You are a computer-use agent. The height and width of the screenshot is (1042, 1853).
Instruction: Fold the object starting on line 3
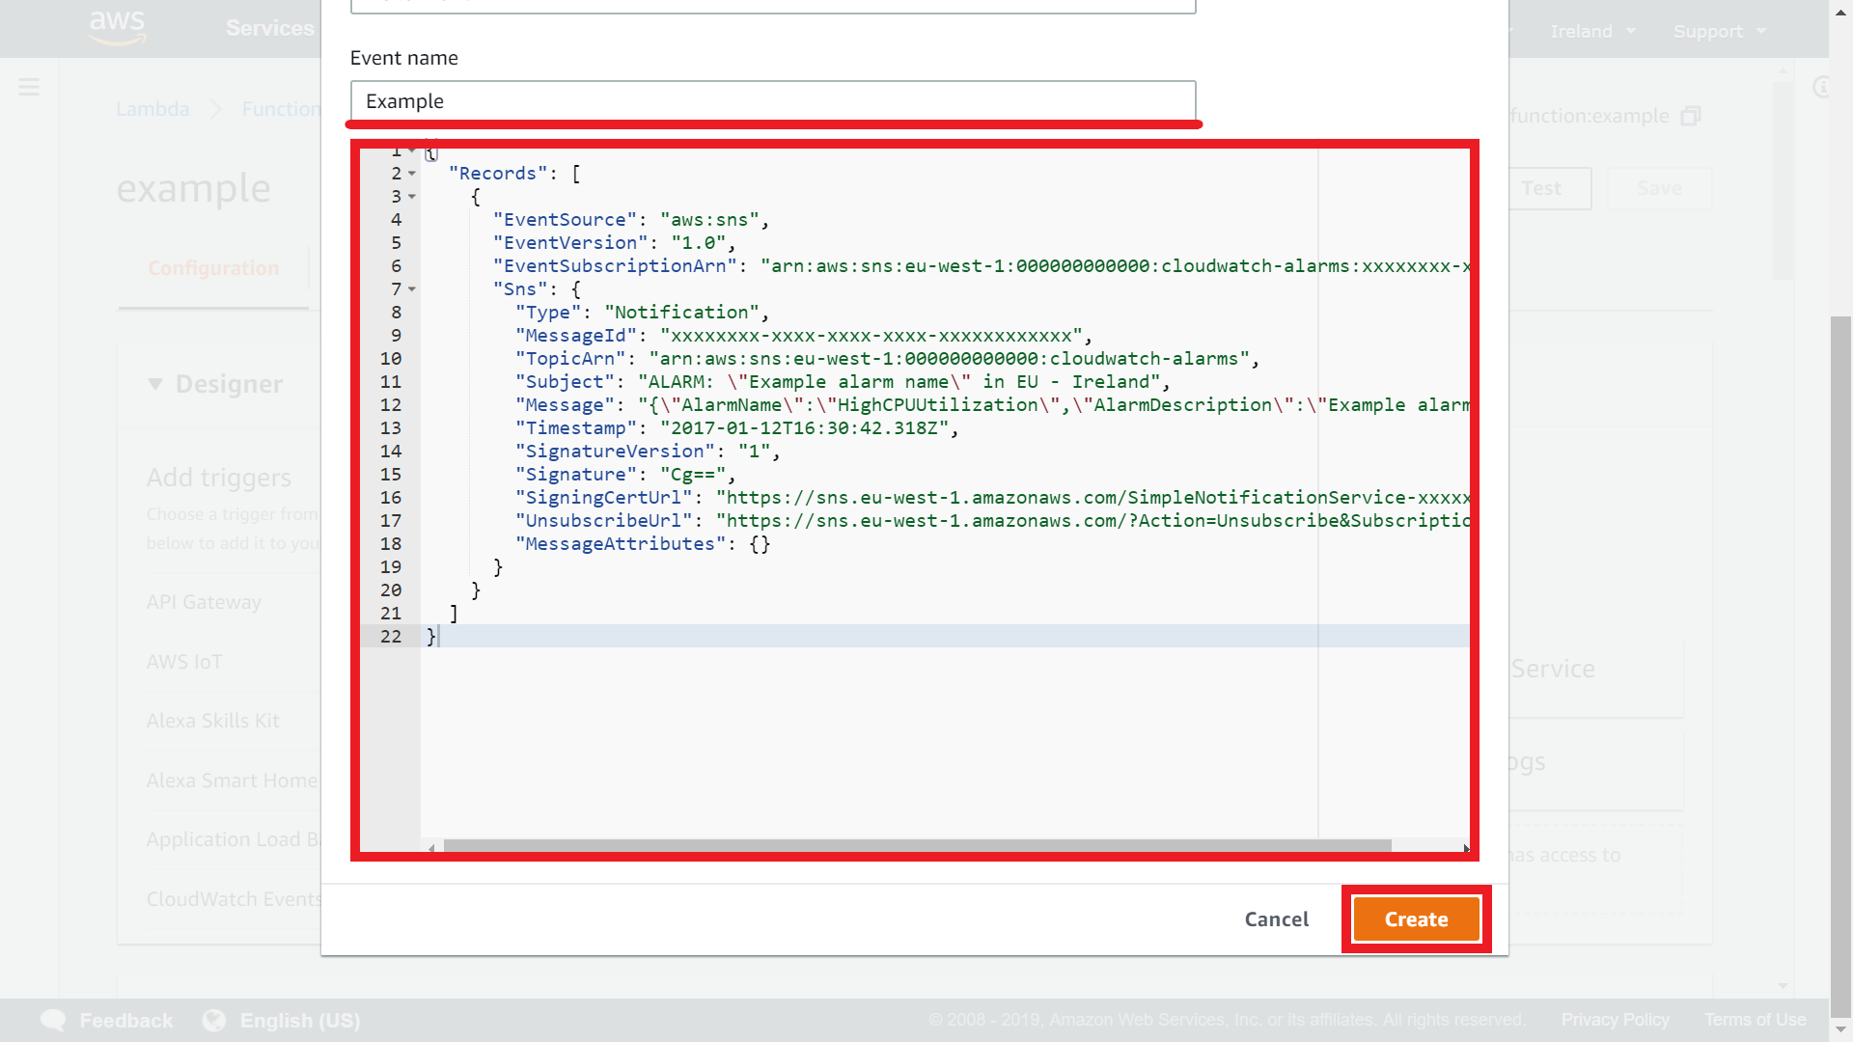tap(412, 197)
